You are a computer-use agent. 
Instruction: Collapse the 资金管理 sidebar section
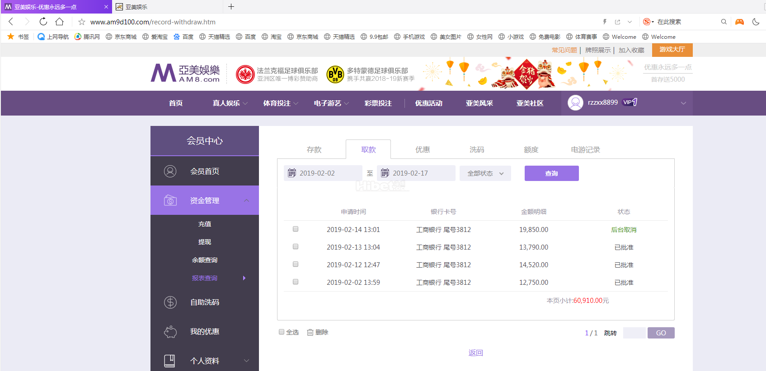click(246, 200)
